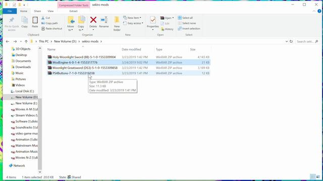Go up one folder level
This screenshot has height=181, width=323.
click(x=26, y=41)
